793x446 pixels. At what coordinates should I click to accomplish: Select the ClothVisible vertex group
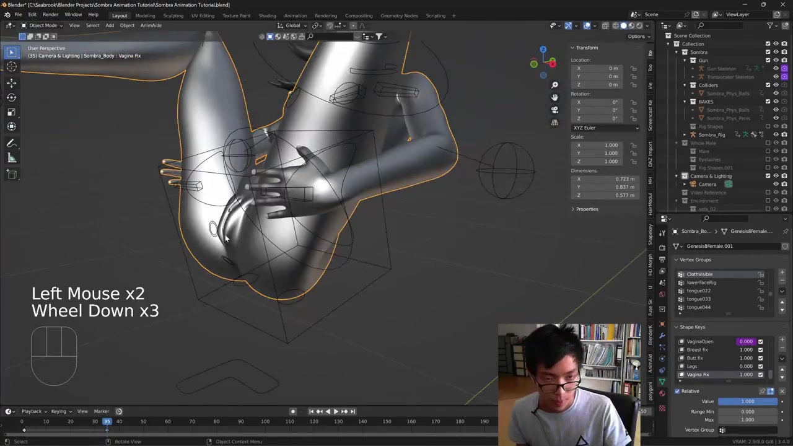pos(699,274)
